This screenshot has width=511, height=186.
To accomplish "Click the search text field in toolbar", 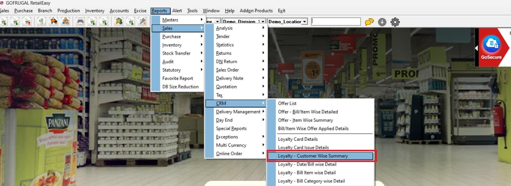I will (336, 22).
